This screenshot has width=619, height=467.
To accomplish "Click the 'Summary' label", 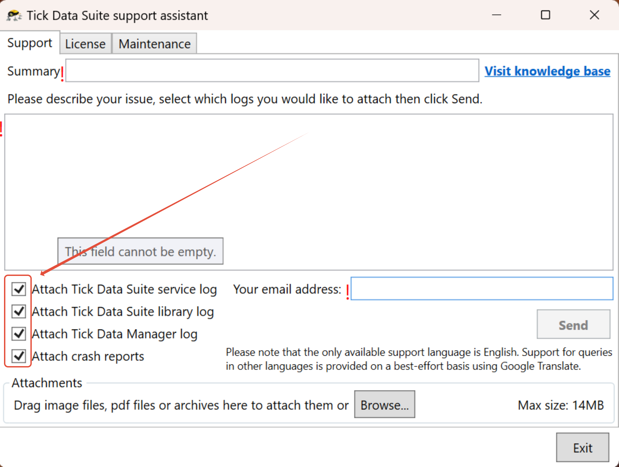I will (x=33, y=71).
